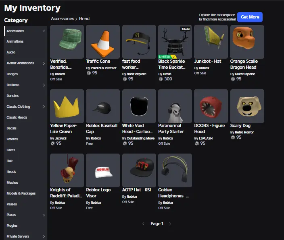Click the DOORS Figure Hood thumbnail
The image size is (284, 240).
[x=211, y=106]
